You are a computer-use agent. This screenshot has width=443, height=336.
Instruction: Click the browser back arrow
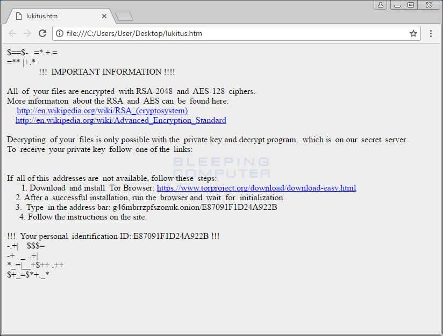click(12, 34)
